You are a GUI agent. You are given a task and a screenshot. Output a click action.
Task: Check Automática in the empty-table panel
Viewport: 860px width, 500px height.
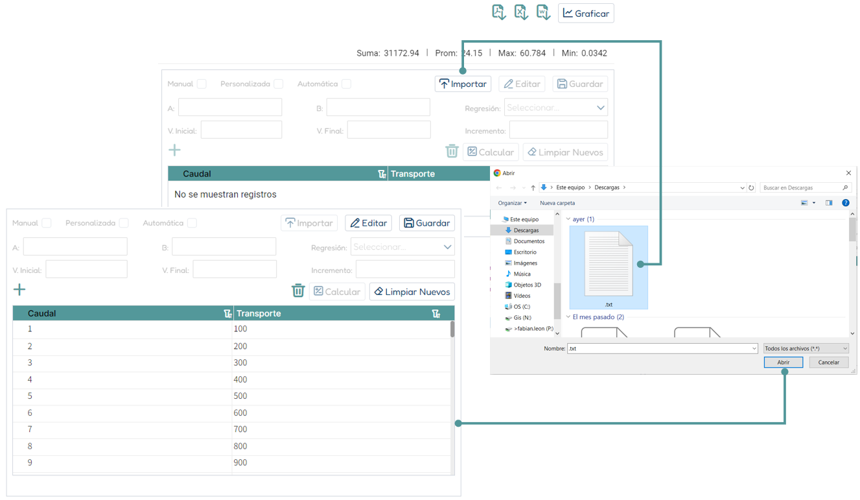click(x=346, y=84)
